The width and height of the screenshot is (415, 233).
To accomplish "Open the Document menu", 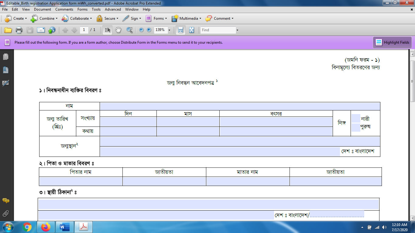I will click(43, 9).
